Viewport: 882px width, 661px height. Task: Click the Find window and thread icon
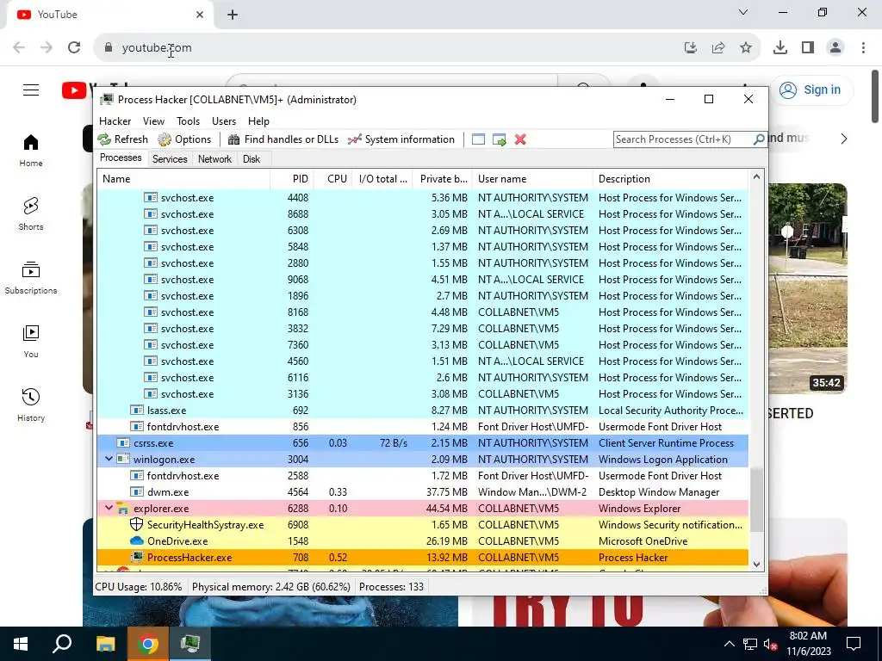coord(499,139)
